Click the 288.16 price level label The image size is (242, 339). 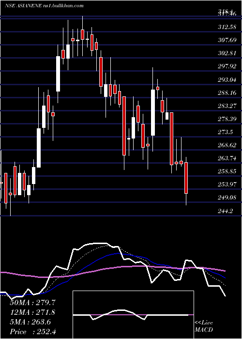point(227,93)
